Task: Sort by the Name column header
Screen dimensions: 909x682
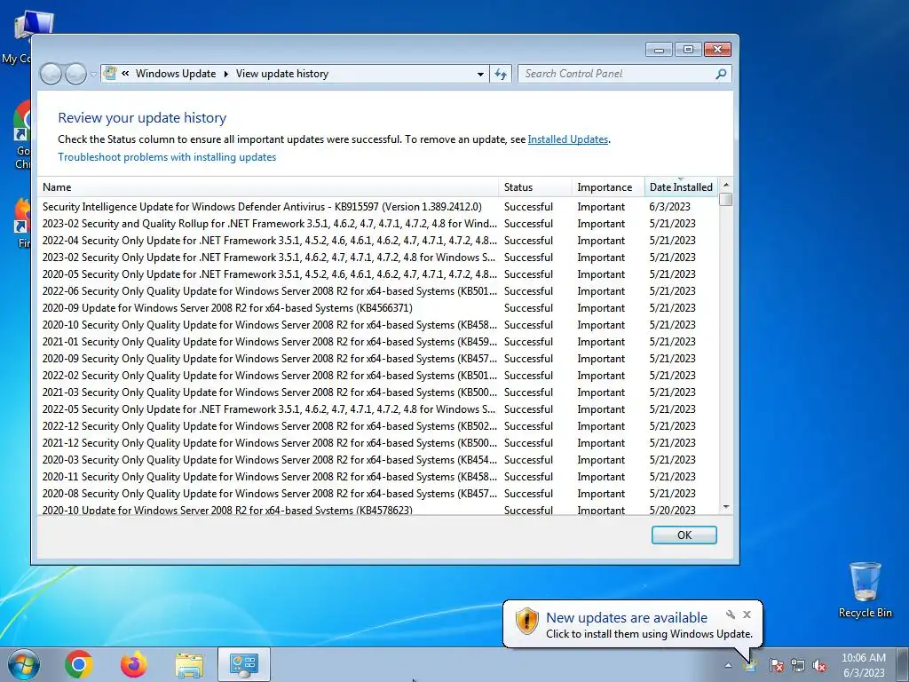Action: pos(268,187)
